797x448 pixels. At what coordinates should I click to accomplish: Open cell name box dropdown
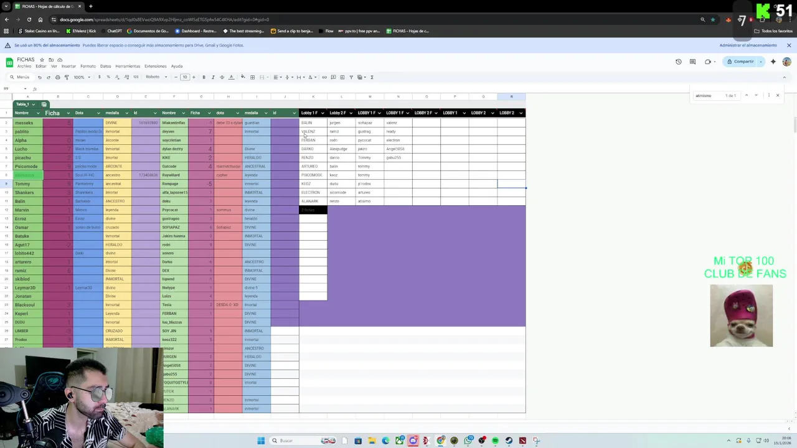coord(25,88)
